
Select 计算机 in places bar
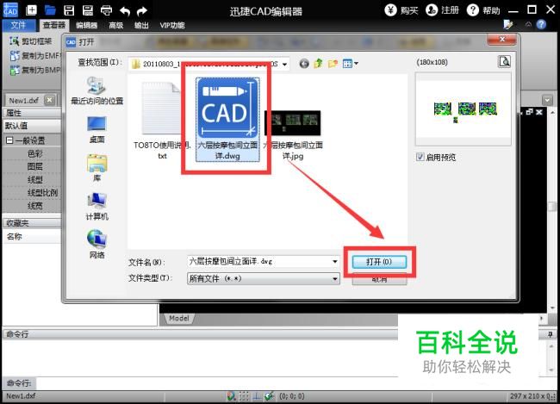tap(96, 207)
